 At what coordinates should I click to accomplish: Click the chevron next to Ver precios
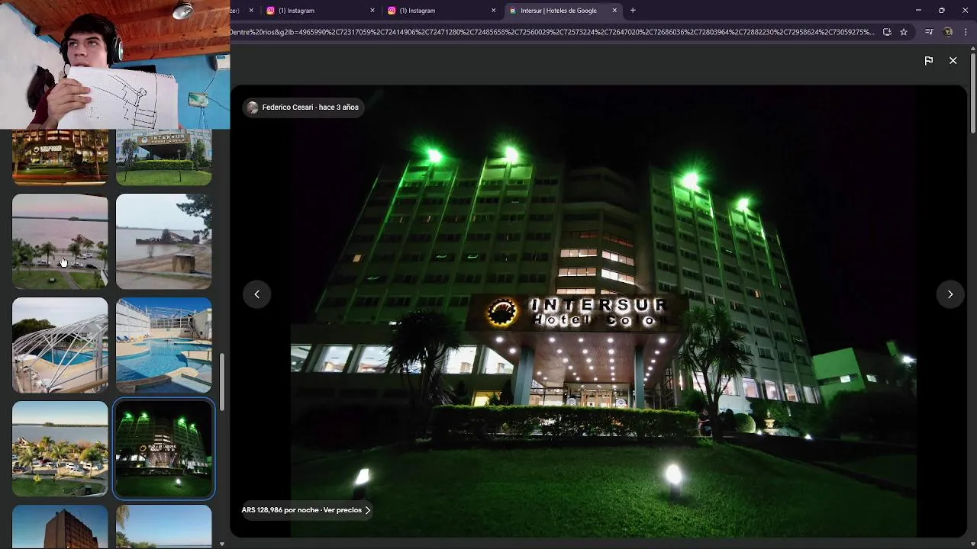click(367, 510)
